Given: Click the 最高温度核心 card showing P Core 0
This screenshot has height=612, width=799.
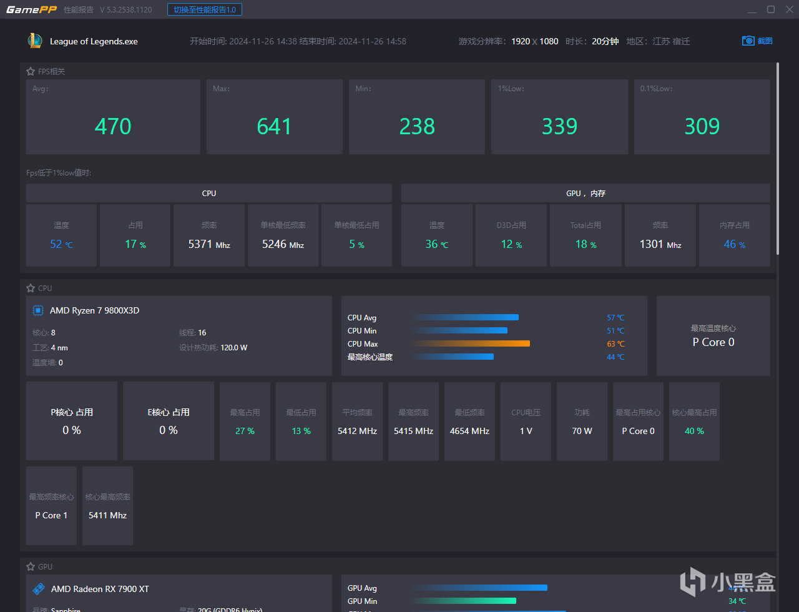Looking at the screenshot, I should point(713,336).
